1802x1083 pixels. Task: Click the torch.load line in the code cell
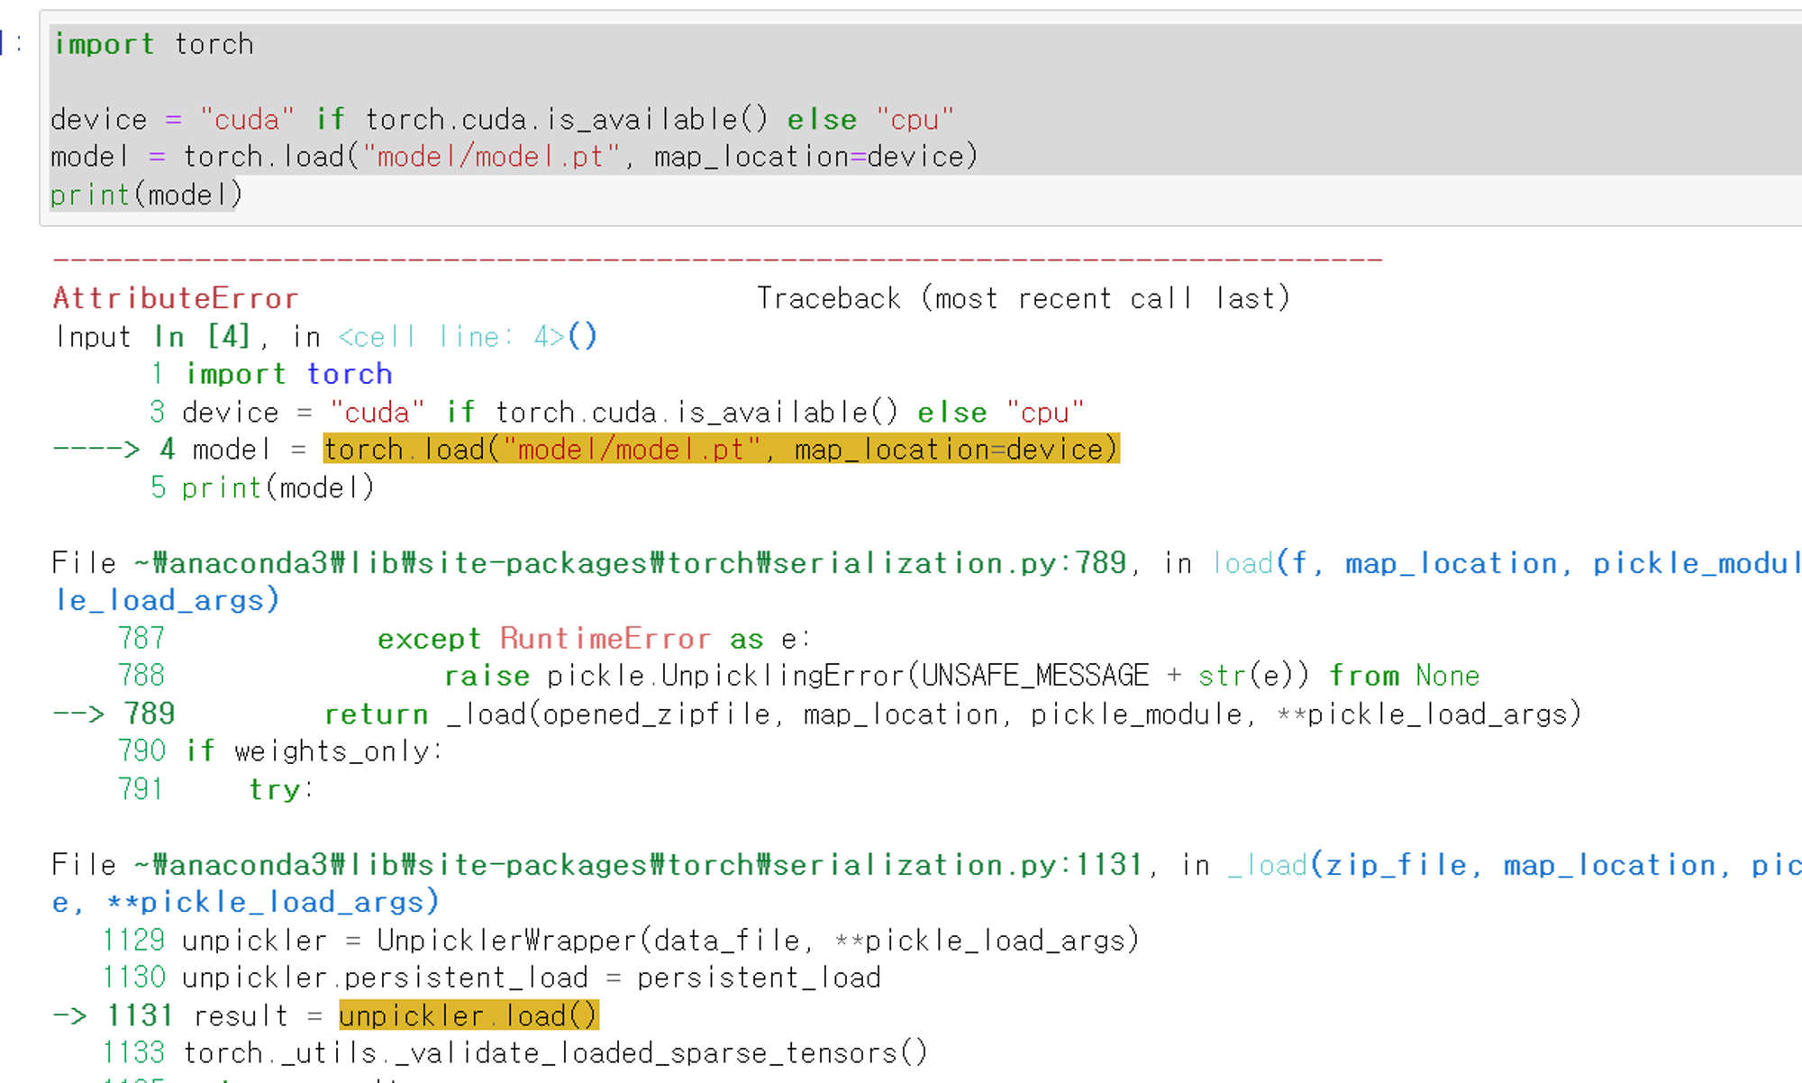(514, 158)
